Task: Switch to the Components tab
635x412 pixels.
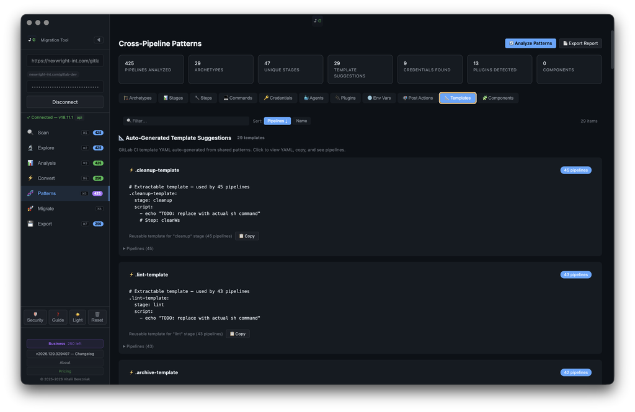Action: point(498,98)
